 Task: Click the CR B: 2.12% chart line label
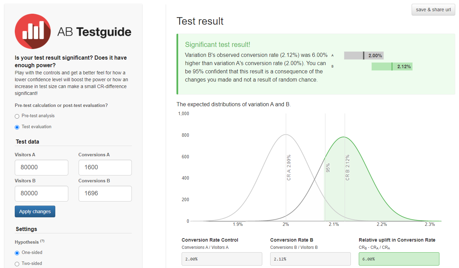coord(348,167)
